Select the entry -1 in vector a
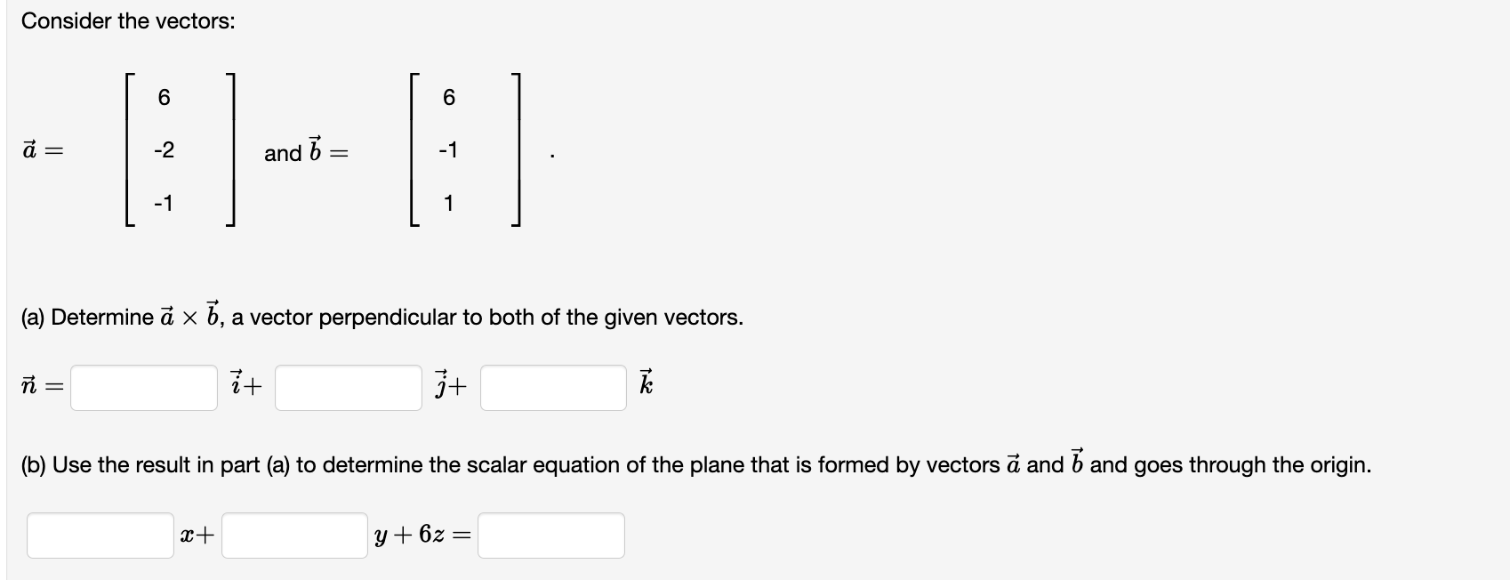Screen dimensions: 1510x580 pos(165,203)
